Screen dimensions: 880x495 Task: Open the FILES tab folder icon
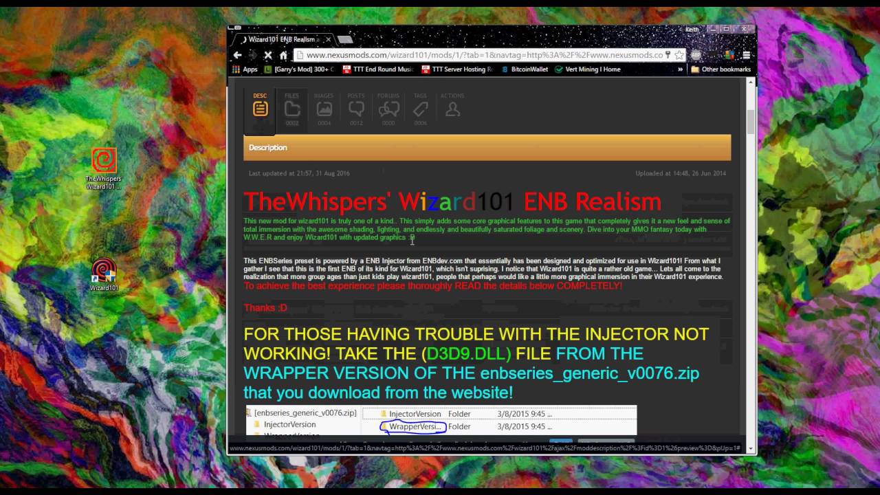click(292, 109)
